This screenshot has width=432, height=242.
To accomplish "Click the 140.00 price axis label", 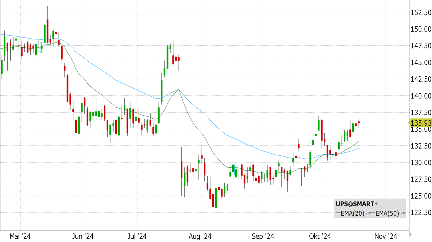I will click(x=421, y=96).
